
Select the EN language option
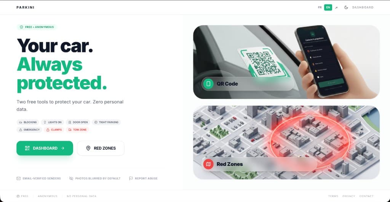click(x=328, y=8)
